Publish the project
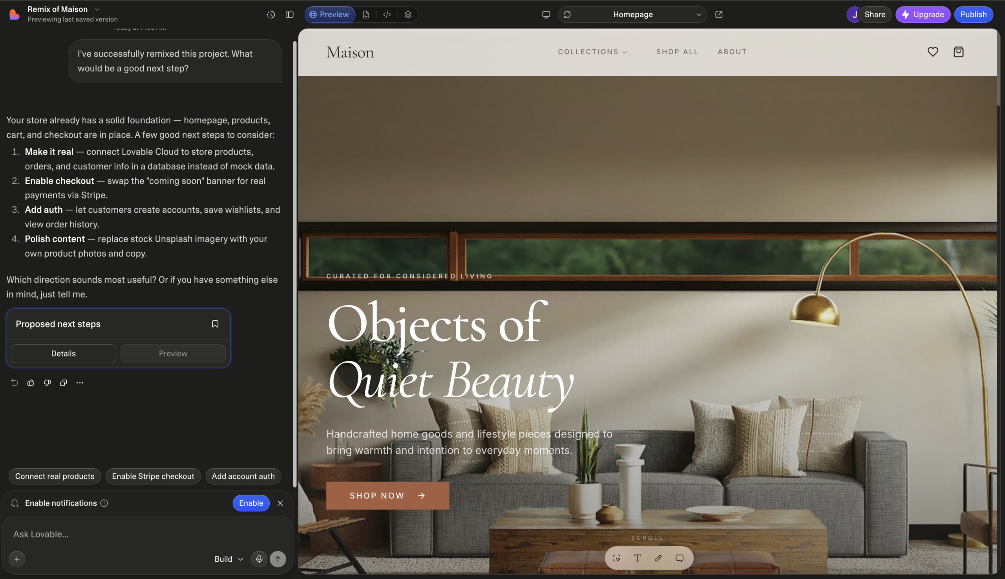 click(973, 14)
